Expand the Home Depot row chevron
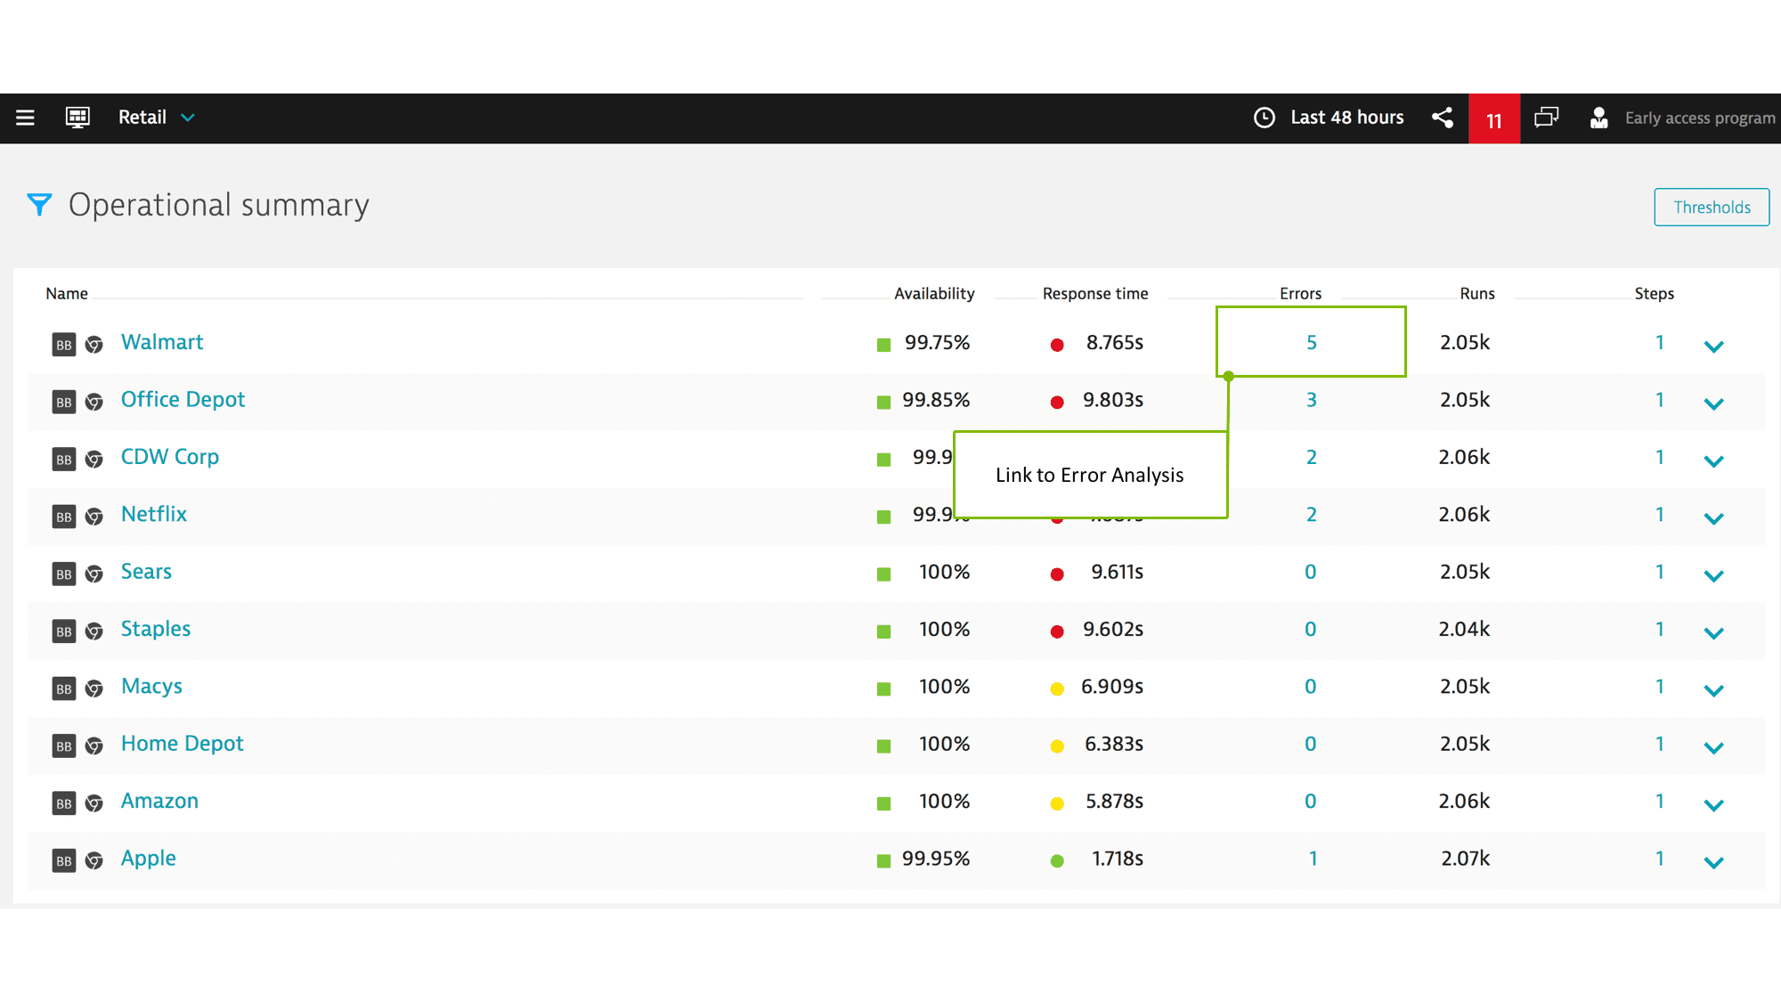1781x1002 pixels. pyautogui.click(x=1713, y=747)
